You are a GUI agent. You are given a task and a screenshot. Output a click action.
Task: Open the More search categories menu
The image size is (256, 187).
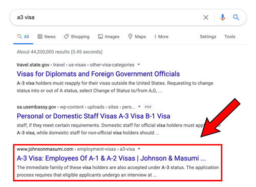pos(161,37)
